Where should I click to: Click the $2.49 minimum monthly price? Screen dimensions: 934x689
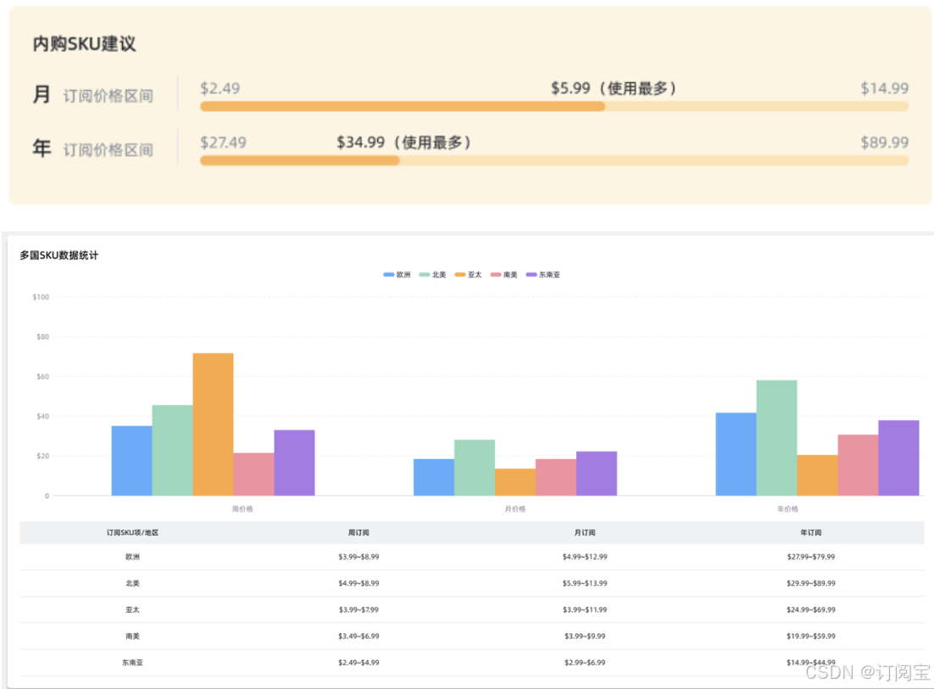coord(220,88)
